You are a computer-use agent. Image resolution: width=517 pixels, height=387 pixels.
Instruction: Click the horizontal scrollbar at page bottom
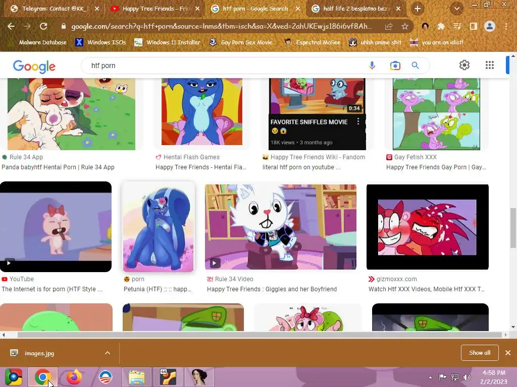point(260,335)
